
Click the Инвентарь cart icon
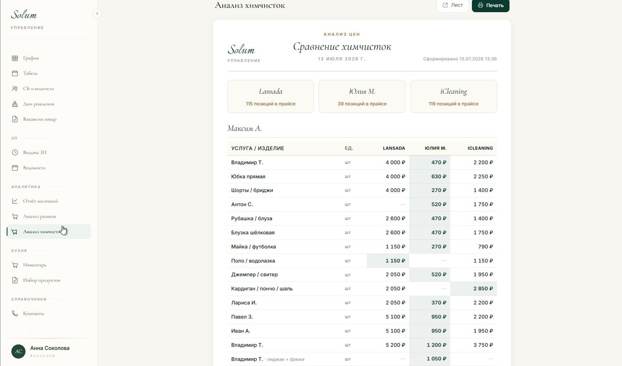(15, 265)
